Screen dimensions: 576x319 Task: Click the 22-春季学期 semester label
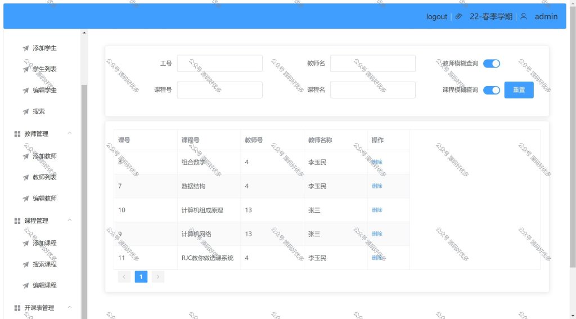pyautogui.click(x=490, y=16)
